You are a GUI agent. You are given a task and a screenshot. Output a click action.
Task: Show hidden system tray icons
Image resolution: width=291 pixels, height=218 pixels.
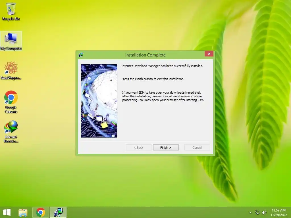click(251, 213)
